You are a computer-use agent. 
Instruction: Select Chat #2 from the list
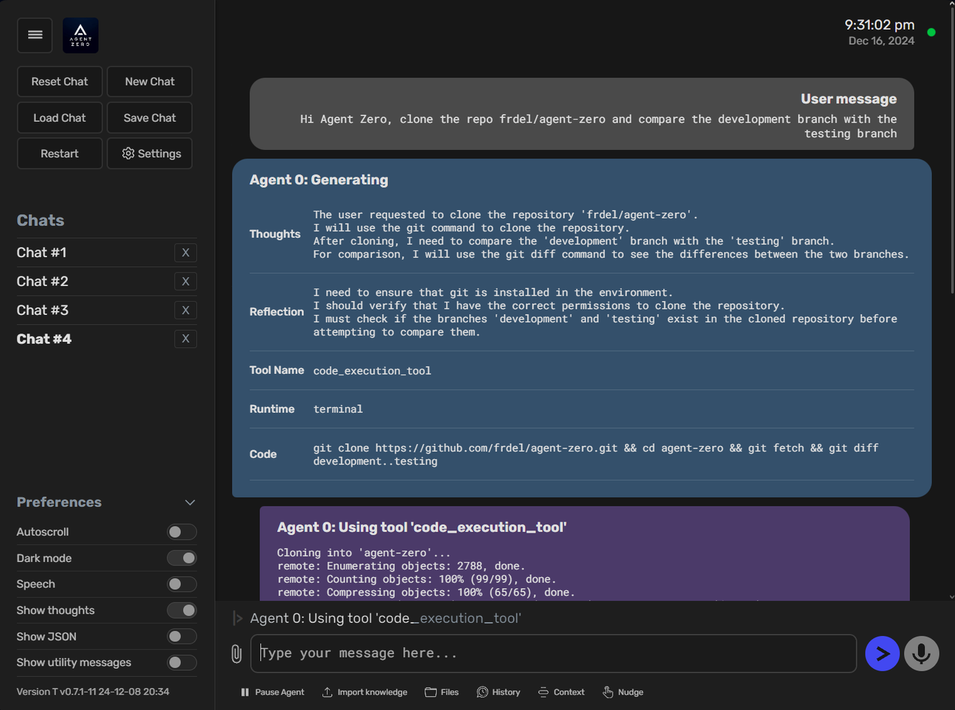[x=42, y=281]
